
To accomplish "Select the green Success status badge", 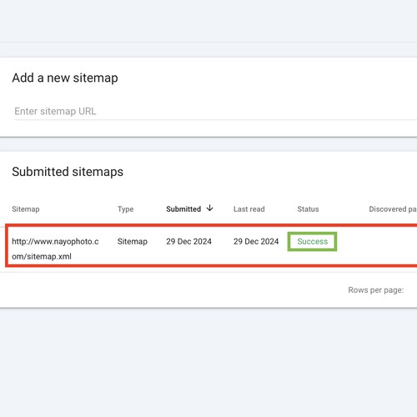I will (312, 241).
